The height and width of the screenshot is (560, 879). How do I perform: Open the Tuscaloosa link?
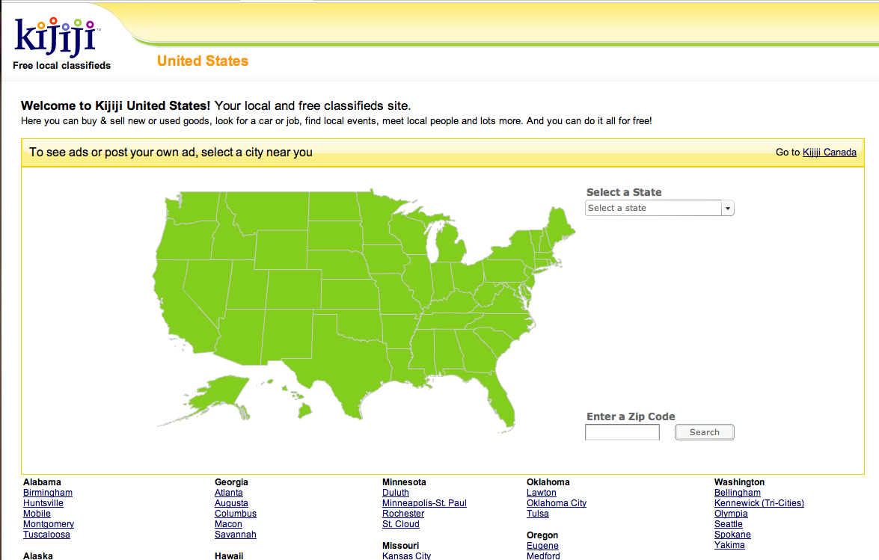[46, 535]
